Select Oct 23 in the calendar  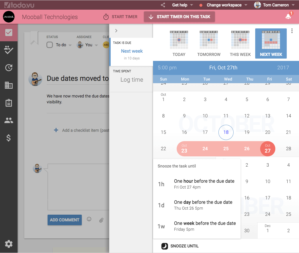184,148
